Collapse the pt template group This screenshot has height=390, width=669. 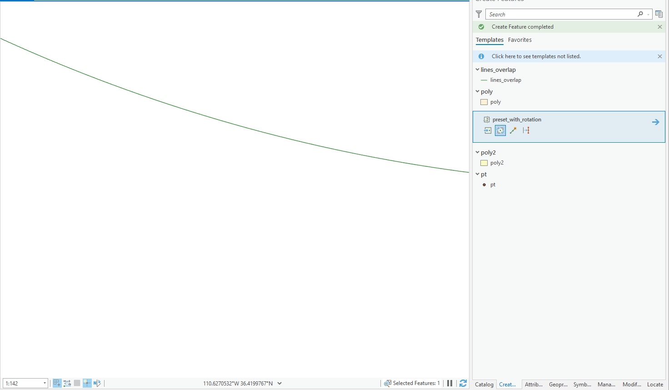click(x=477, y=174)
